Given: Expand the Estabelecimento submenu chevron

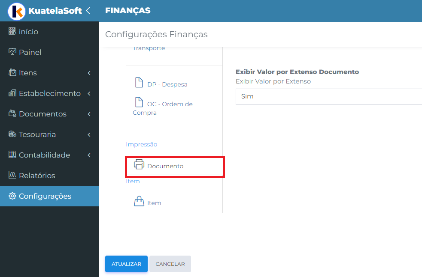Looking at the screenshot, I should pos(89,93).
